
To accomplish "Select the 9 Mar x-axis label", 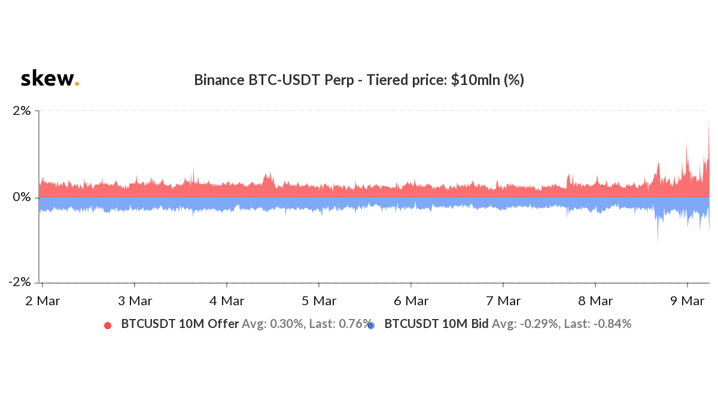I will click(x=687, y=300).
